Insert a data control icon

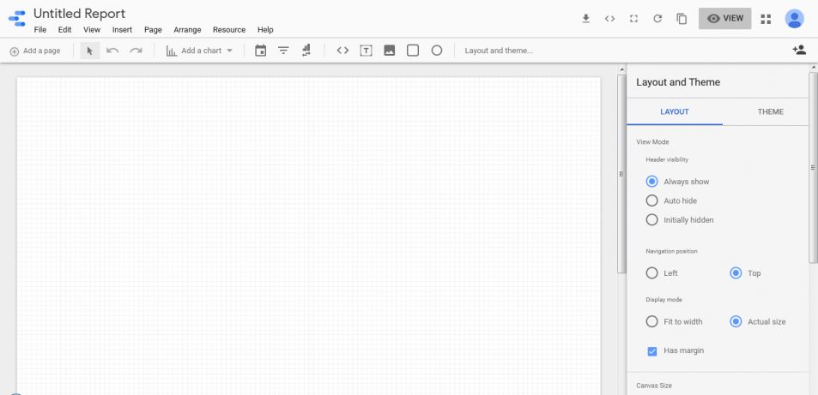[306, 51]
